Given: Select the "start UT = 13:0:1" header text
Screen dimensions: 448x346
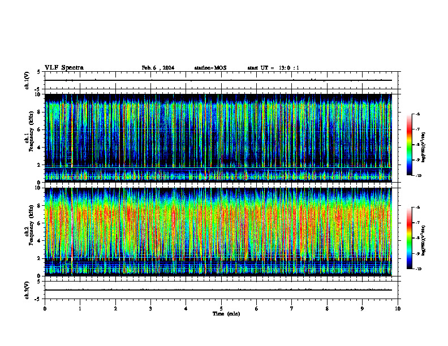Looking at the screenshot, I should click(x=273, y=68).
